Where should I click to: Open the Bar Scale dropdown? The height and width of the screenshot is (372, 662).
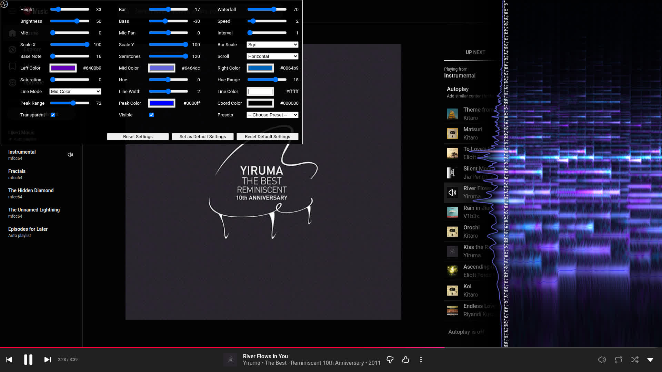point(272,45)
